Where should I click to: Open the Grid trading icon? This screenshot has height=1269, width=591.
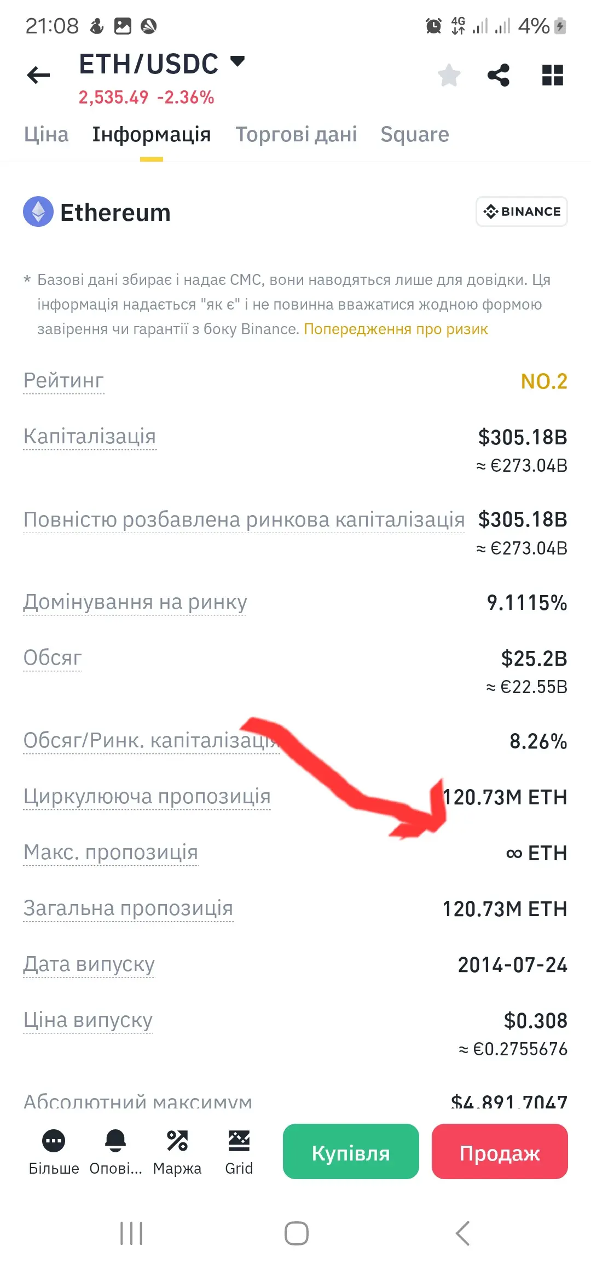[x=239, y=1141]
